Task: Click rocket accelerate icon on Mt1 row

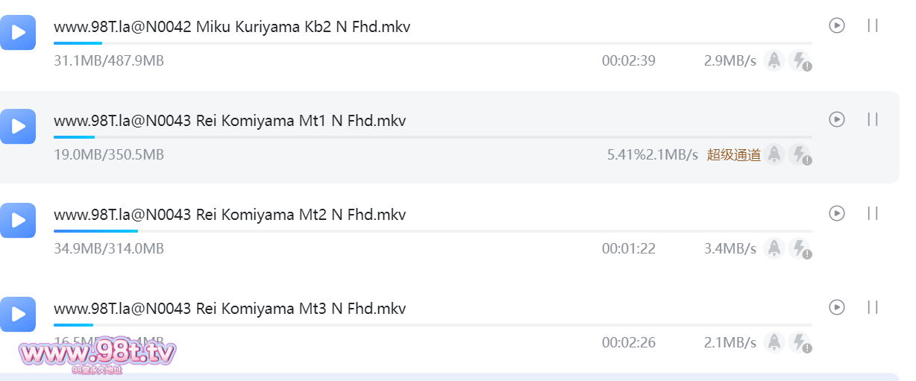Action: pyautogui.click(x=774, y=154)
